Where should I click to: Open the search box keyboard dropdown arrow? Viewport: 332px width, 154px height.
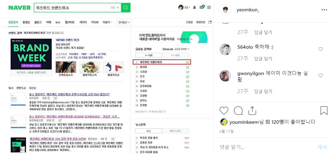(x=118, y=8)
